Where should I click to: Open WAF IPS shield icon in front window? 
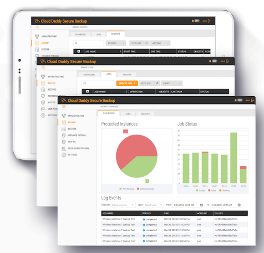tap(64, 142)
